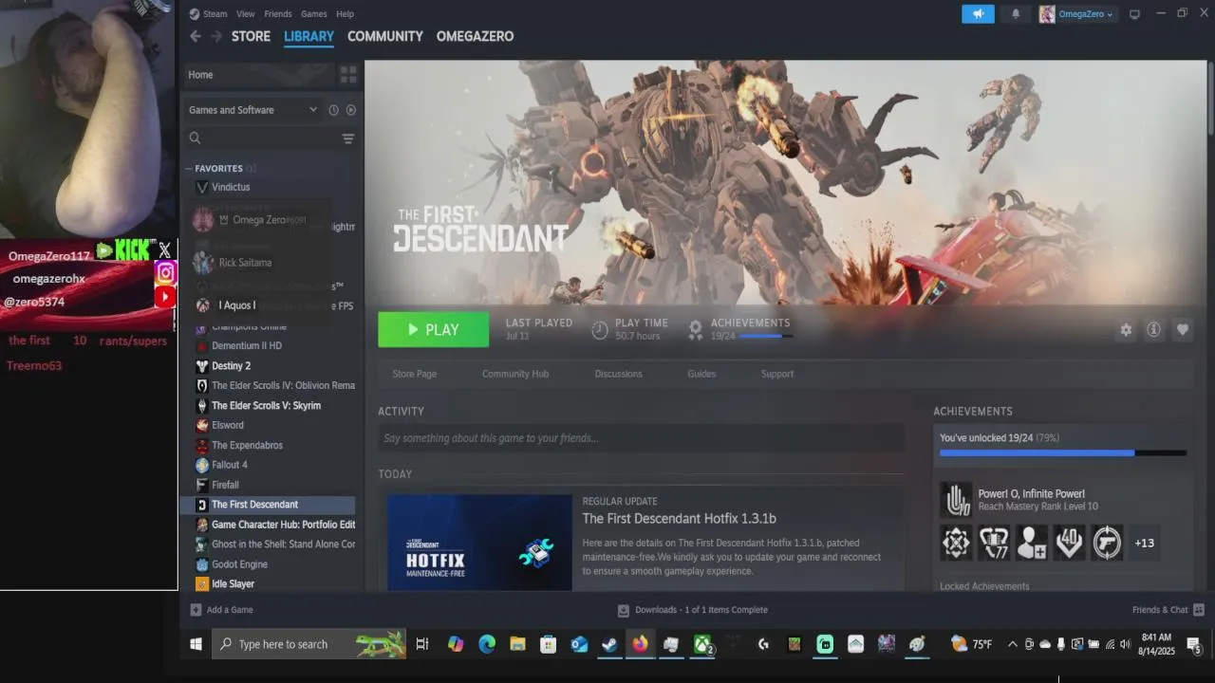
Task: Open the game info icon
Action: [1153, 330]
